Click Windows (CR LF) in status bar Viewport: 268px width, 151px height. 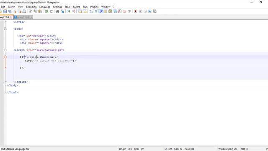[x=228, y=149]
